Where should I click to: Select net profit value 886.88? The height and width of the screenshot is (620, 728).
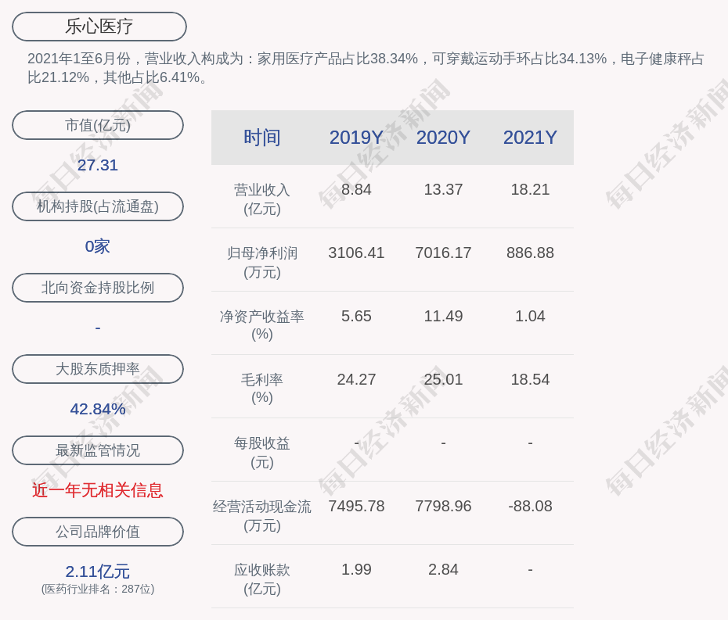tap(530, 253)
